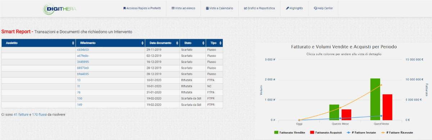Open reference cb34b53 link

coord(83,50)
